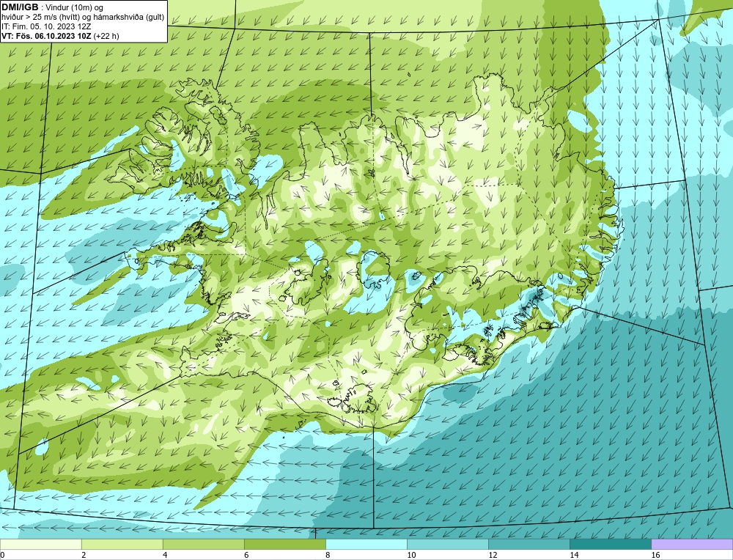Click the 0–2 m/s pale legend swatch
The height and width of the screenshot is (560, 733).
40,544
